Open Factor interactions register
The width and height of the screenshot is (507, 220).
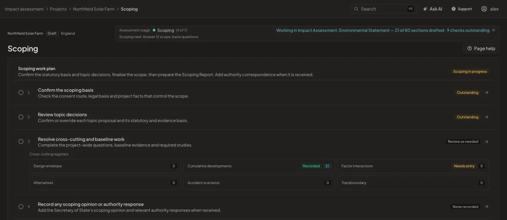tap(413, 166)
